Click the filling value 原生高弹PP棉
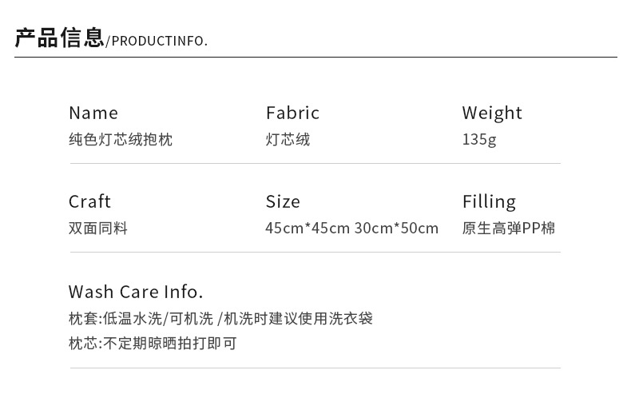The width and height of the screenshot is (631, 398). (x=509, y=229)
